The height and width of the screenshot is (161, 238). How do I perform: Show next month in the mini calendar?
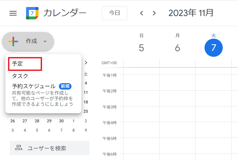coord(86,63)
